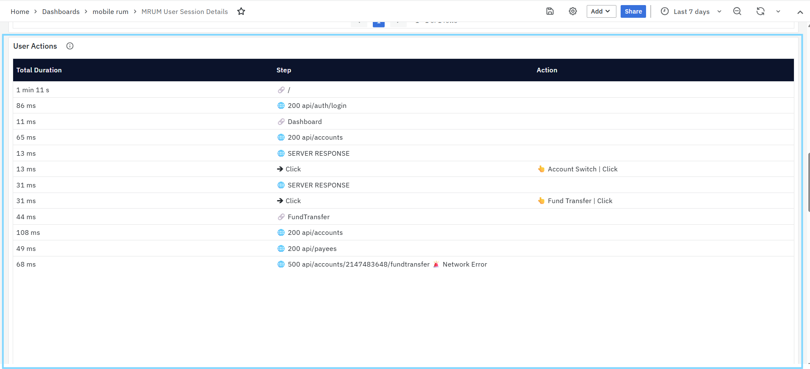
Task: Save the dashboard using the save icon
Action: pos(550,11)
